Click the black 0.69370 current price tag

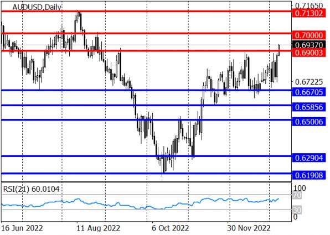point(309,45)
